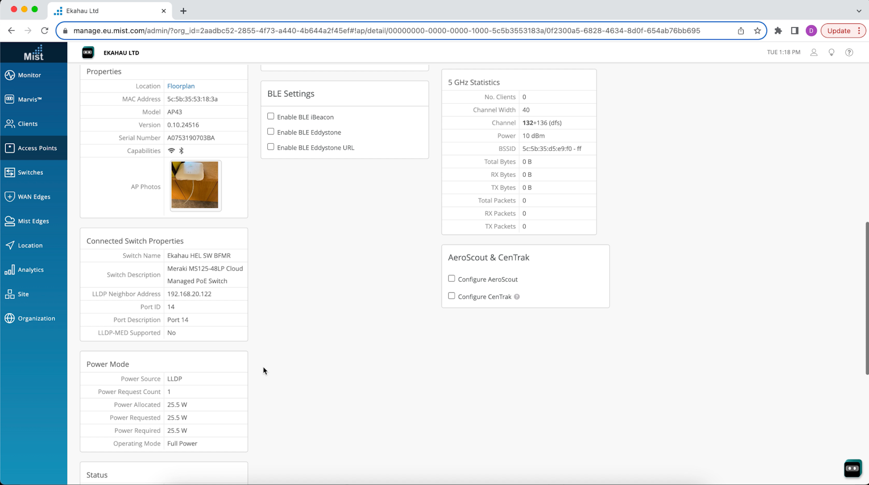Open the Marvis chat assistant icon

click(x=853, y=468)
